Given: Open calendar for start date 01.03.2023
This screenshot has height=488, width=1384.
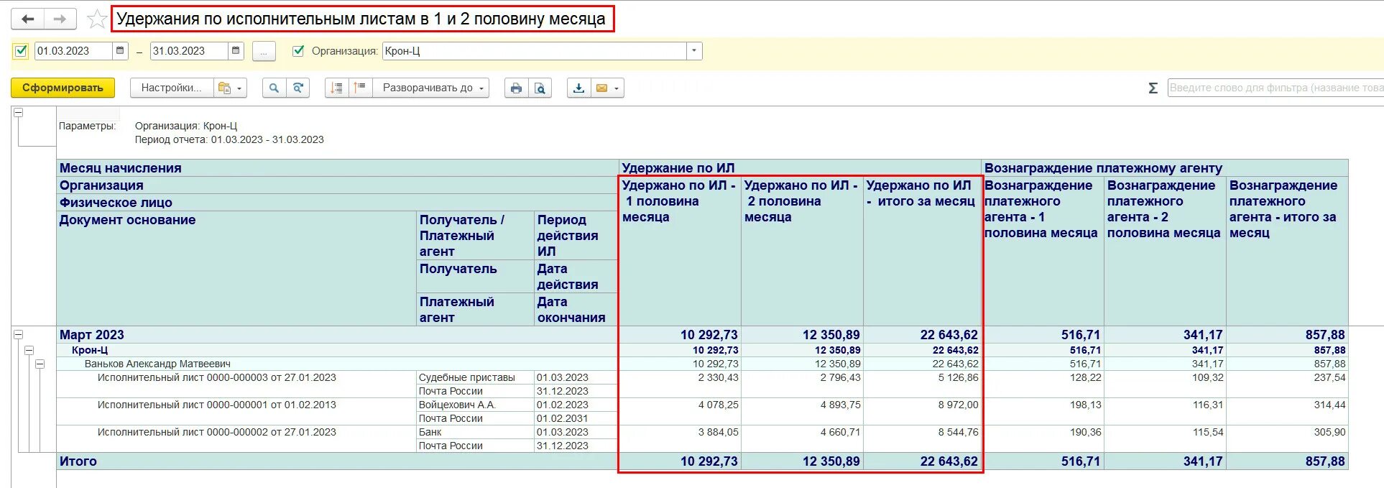Looking at the screenshot, I should pos(121,51).
